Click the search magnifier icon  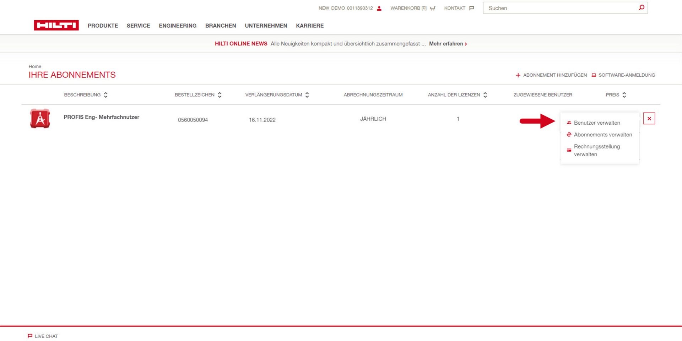641,7
